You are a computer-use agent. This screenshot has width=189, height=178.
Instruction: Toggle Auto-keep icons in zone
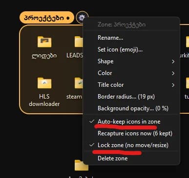(x=131, y=122)
